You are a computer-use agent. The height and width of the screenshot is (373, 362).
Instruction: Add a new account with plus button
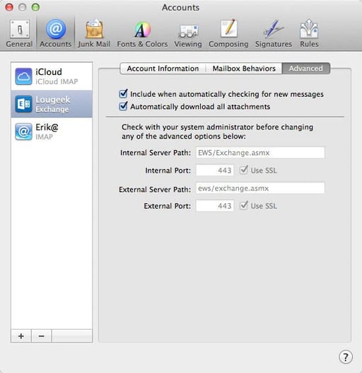pyautogui.click(x=21, y=336)
